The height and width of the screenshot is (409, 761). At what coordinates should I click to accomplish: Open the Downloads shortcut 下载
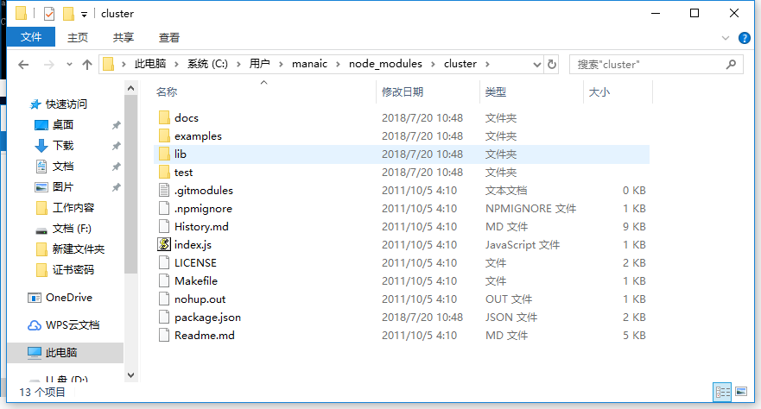click(x=54, y=145)
